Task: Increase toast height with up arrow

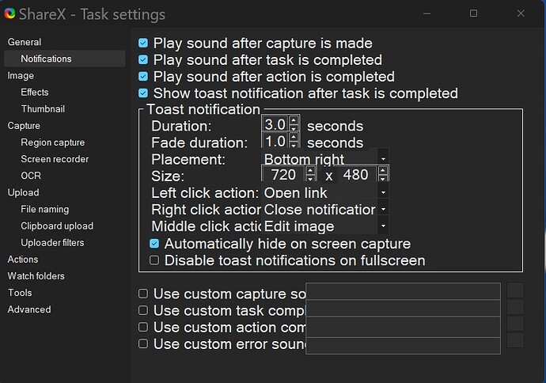Action: click(383, 170)
